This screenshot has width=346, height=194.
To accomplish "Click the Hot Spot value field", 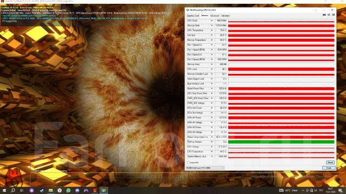I will tap(221, 35).
